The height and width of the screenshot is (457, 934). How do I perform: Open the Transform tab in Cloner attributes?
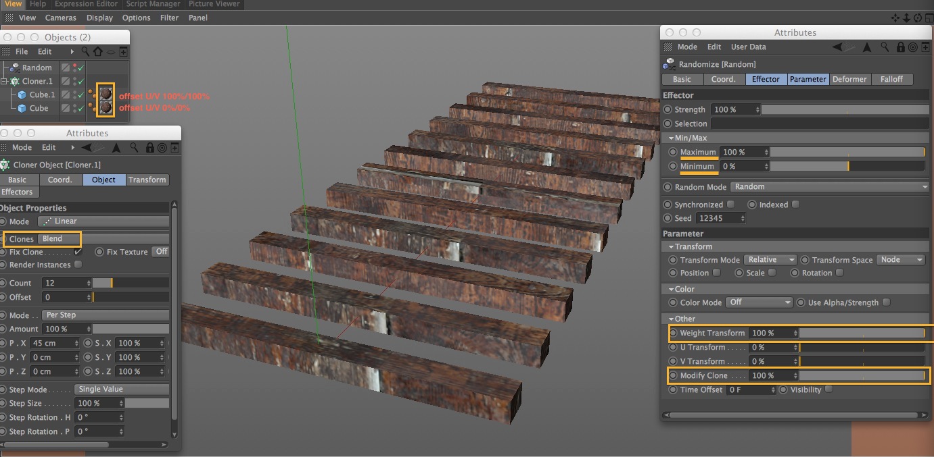[147, 180]
